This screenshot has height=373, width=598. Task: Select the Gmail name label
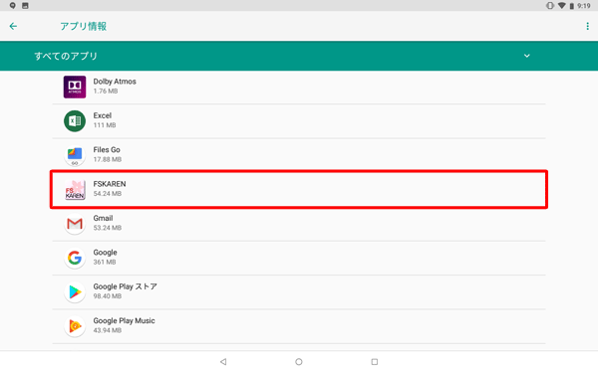pos(103,219)
